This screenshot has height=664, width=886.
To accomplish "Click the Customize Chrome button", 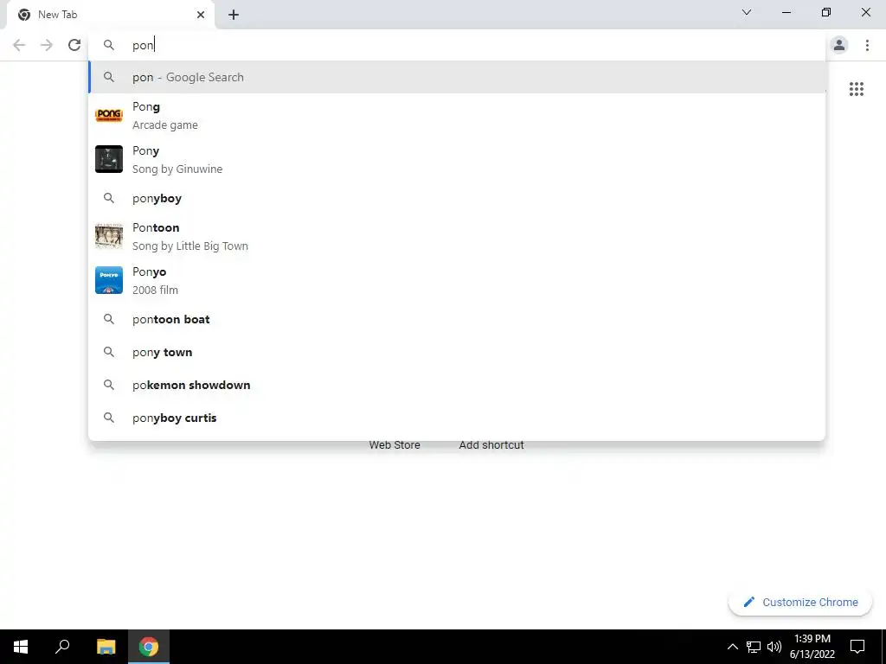I will click(799, 602).
